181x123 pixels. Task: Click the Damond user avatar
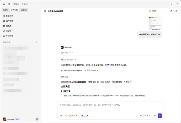point(5,119)
